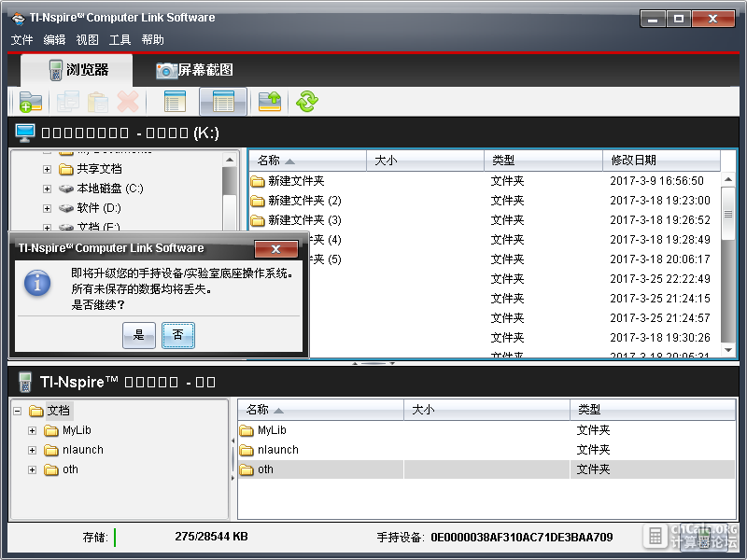Select 共享文档 in the computer tree
Image resolution: width=747 pixels, height=560 pixels.
[x=99, y=169]
